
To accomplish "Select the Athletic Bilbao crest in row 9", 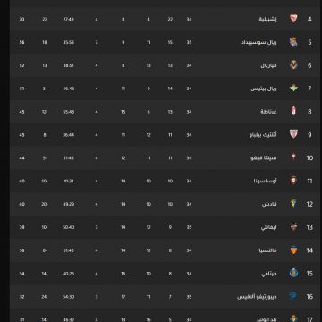I will [x=293, y=135].
